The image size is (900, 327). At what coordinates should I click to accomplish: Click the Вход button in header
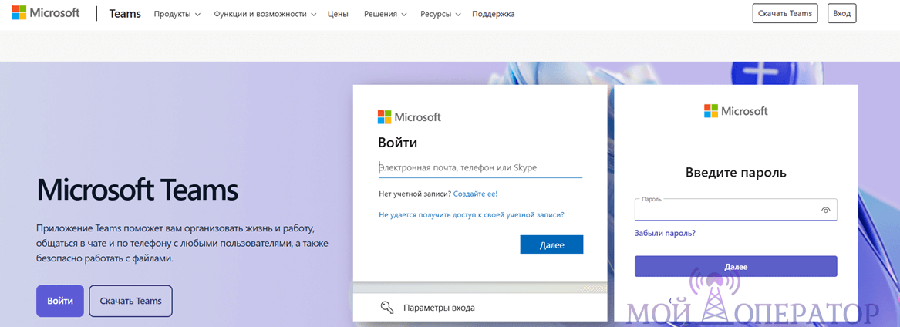point(841,13)
